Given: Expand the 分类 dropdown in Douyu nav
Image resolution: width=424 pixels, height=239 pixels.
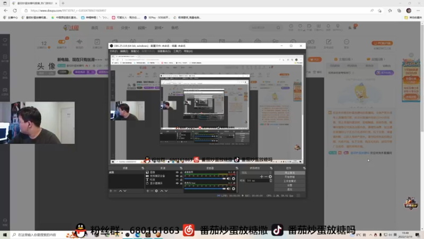Looking at the screenshot, I should [x=125, y=28].
